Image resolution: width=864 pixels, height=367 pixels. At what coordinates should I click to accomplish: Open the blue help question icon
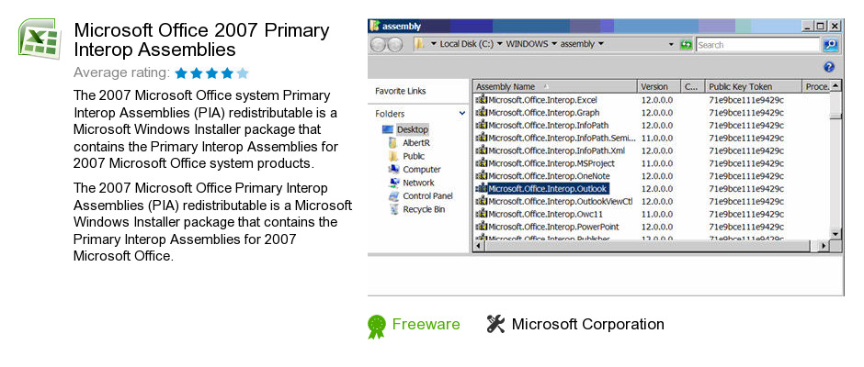830,67
